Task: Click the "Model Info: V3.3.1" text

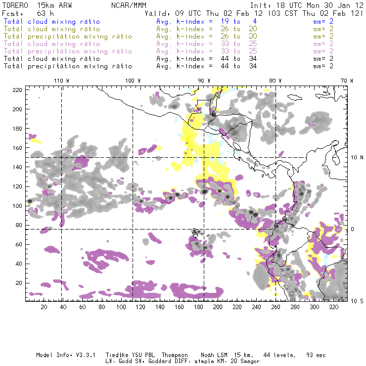Action: click(66, 355)
